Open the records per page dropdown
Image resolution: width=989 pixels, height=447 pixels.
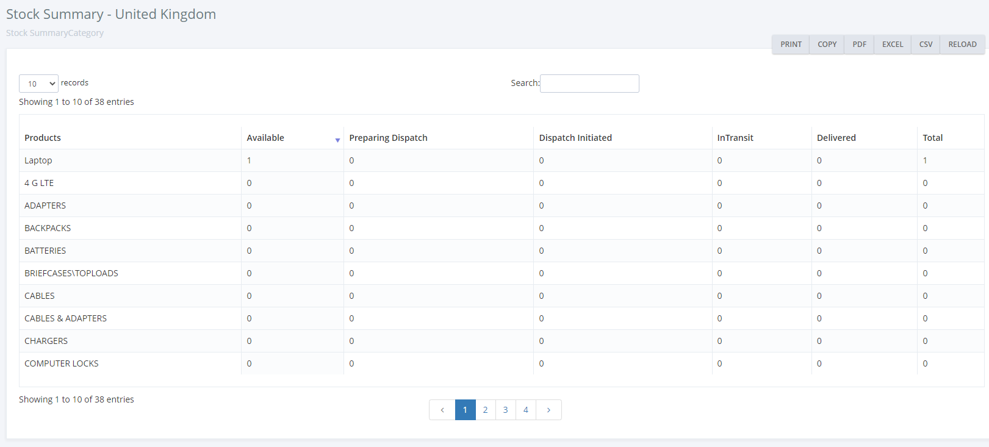coord(38,84)
